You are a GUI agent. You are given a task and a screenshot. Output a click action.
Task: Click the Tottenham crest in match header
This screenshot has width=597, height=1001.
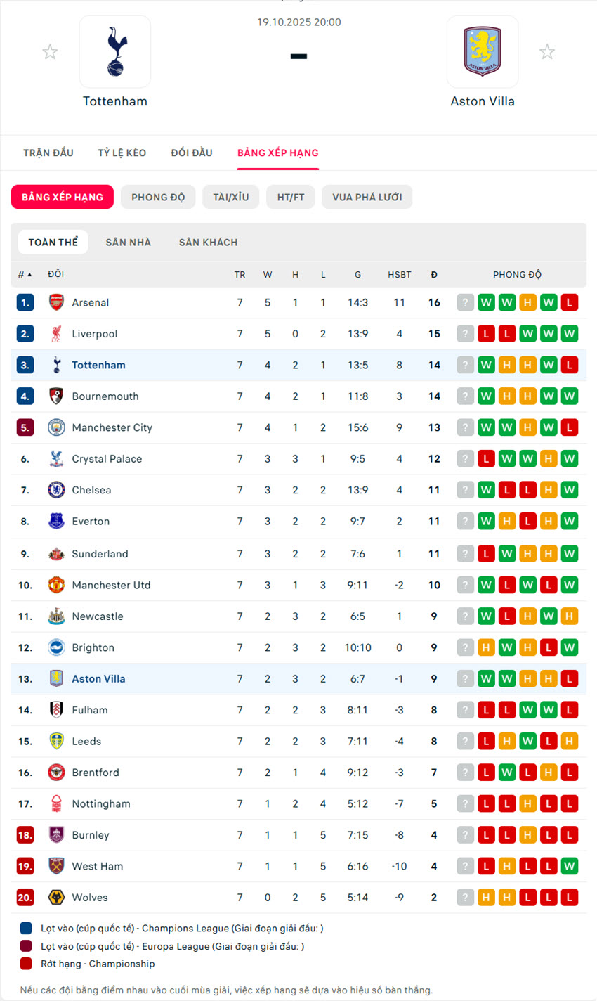(114, 51)
